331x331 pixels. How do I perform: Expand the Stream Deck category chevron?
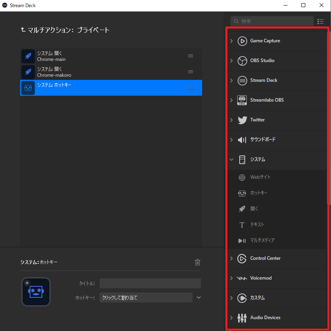point(231,80)
